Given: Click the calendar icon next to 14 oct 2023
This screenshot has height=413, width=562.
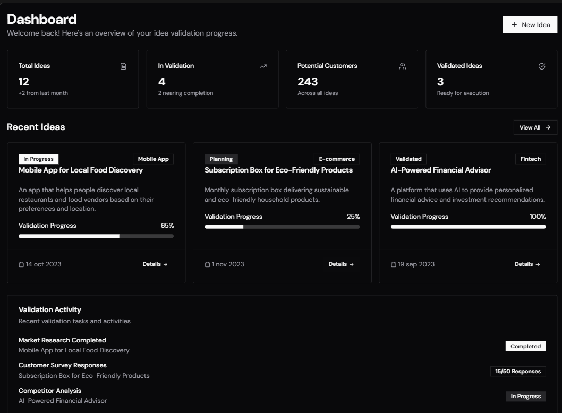Looking at the screenshot, I should pyautogui.click(x=21, y=264).
